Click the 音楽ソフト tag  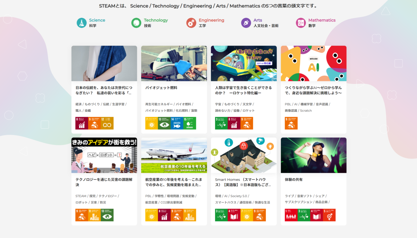pyautogui.click(x=305, y=196)
